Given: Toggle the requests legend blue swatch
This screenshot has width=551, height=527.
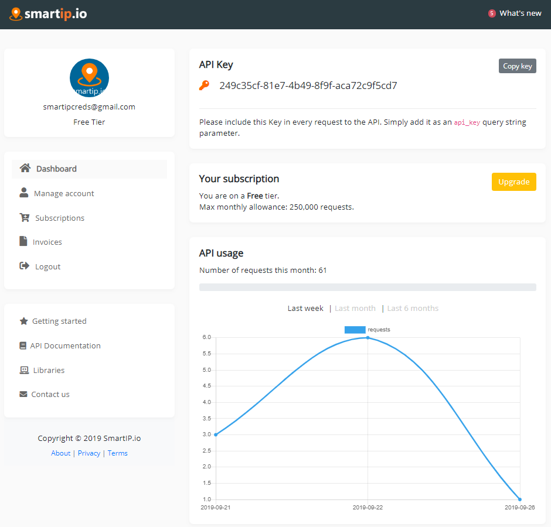Looking at the screenshot, I should [355, 330].
